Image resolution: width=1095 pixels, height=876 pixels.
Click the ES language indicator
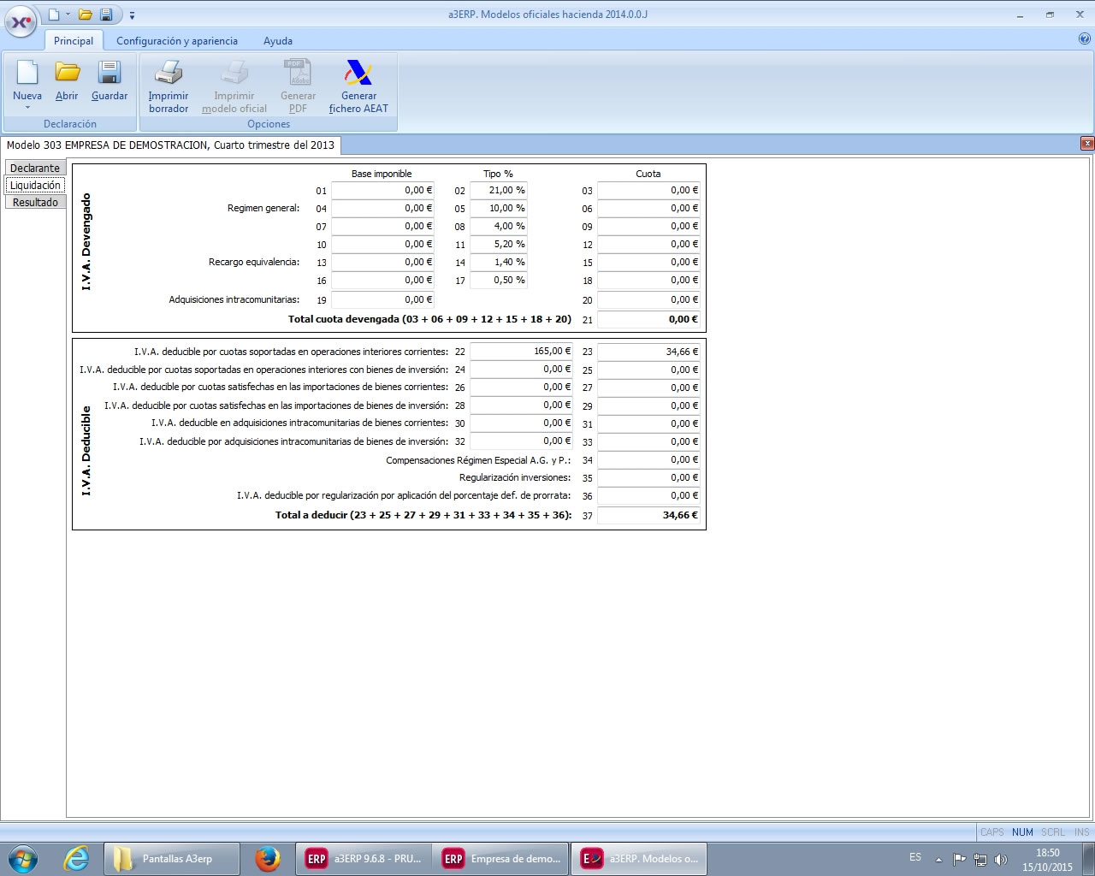coord(915,857)
